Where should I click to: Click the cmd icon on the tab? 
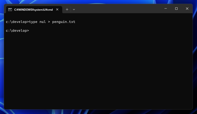point(10,9)
